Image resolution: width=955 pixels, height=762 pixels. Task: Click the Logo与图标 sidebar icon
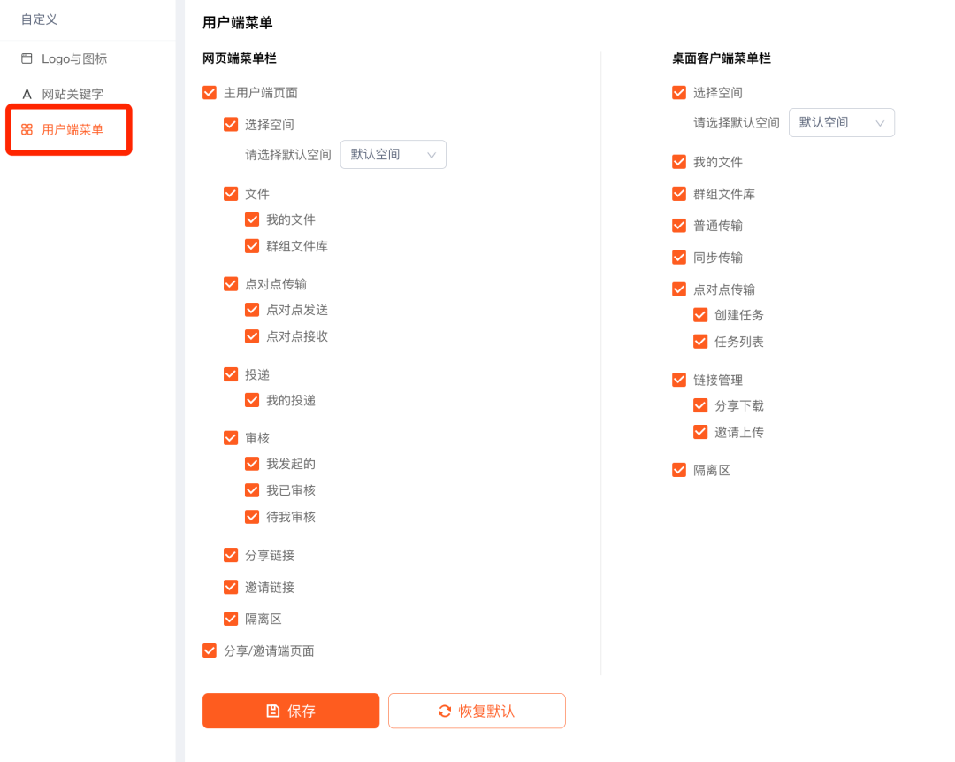pyautogui.click(x=27, y=58)
